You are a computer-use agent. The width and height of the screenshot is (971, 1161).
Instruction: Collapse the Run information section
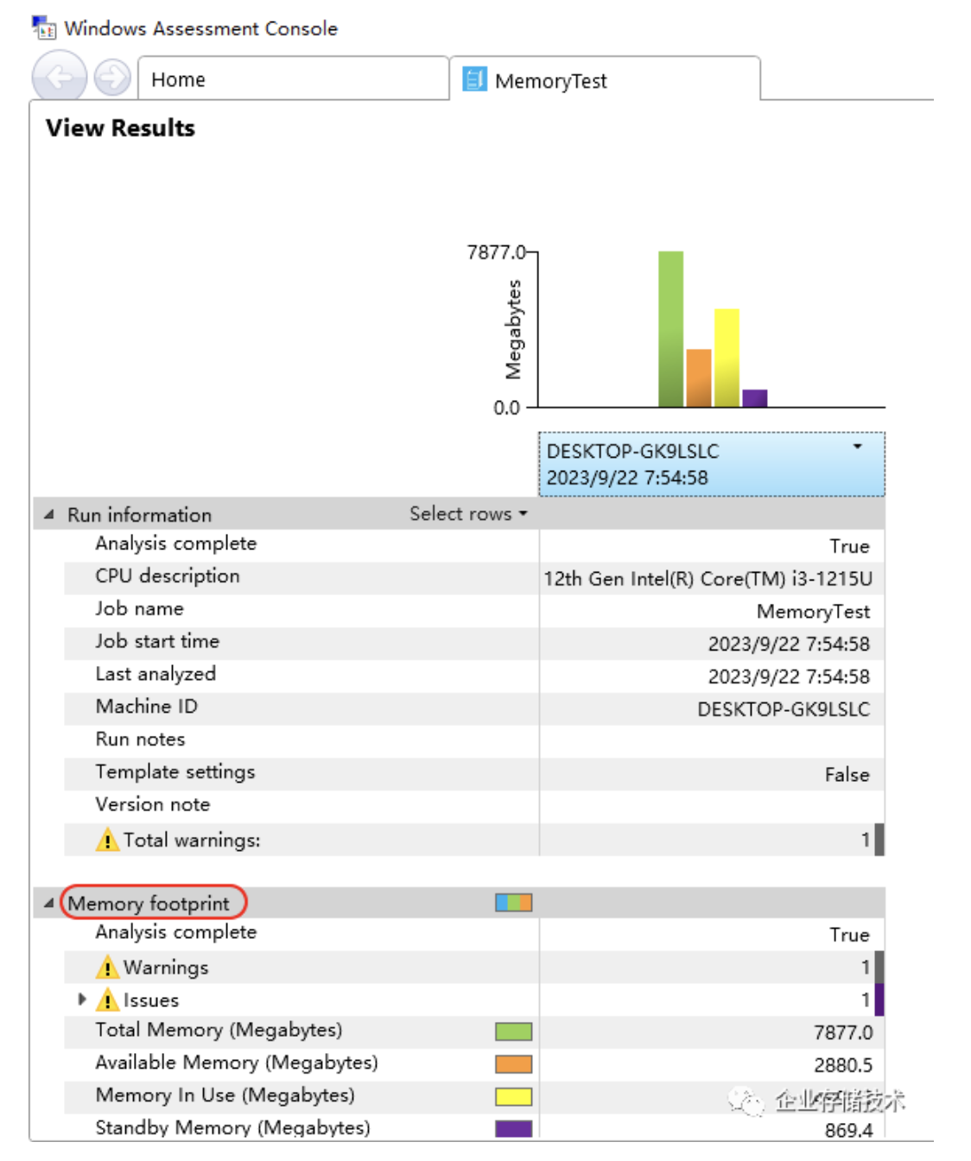(x=49, y=515)
